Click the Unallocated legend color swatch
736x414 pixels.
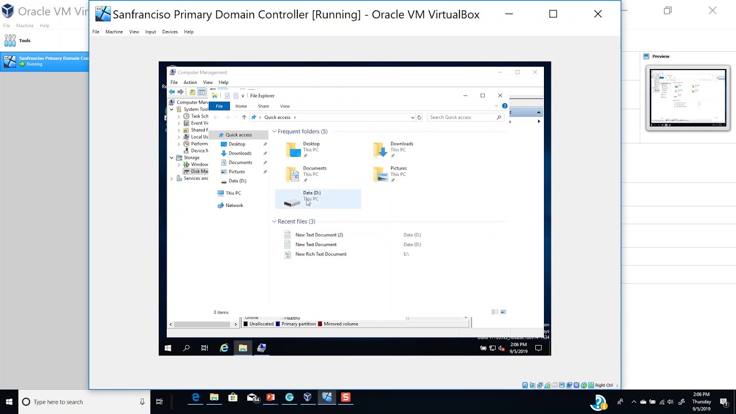(x=246, y=324)
